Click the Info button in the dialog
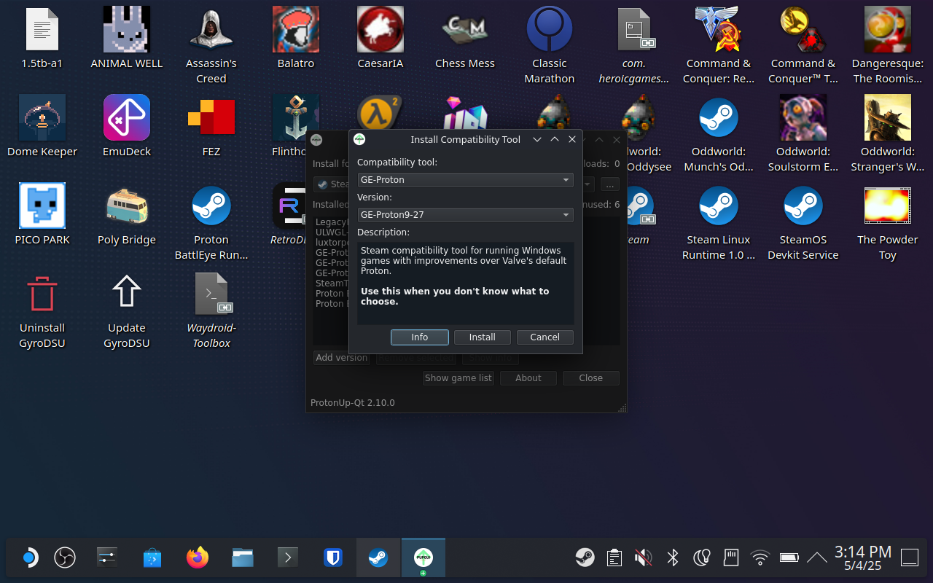933x583 pixels. tap(419, 337)
